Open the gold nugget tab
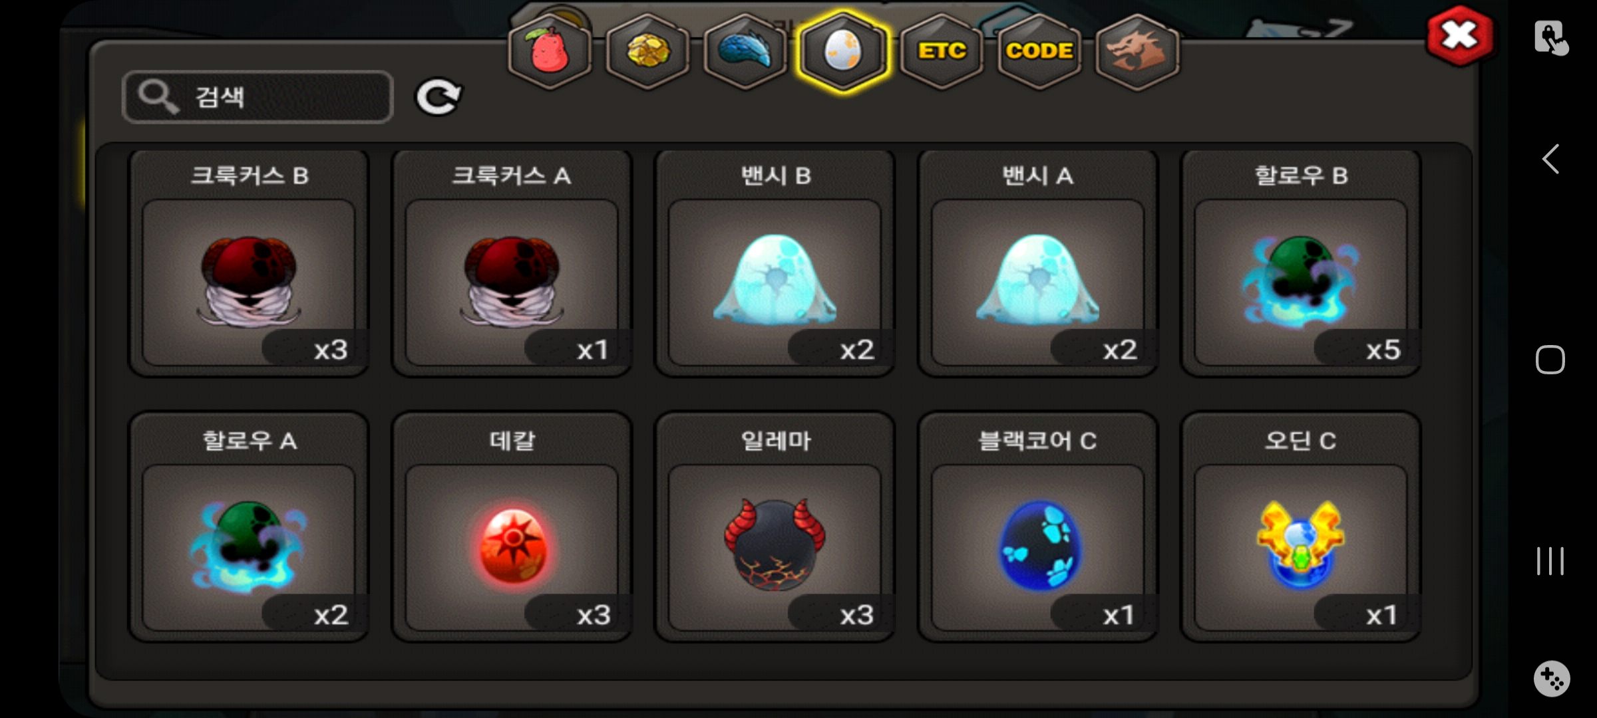This screenshot has width=1597, height=718. (647, 52)
